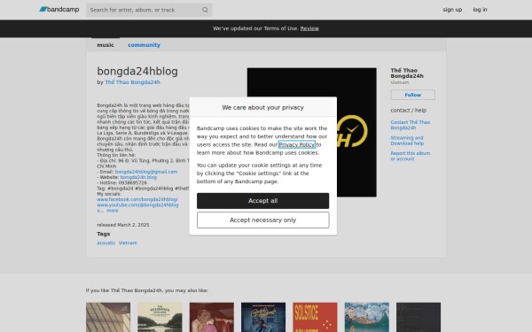Image resolution: width=532 pixels, height=332 pixels.
Task: Click the search magnifier icon
Action: [x=205, y=10]
